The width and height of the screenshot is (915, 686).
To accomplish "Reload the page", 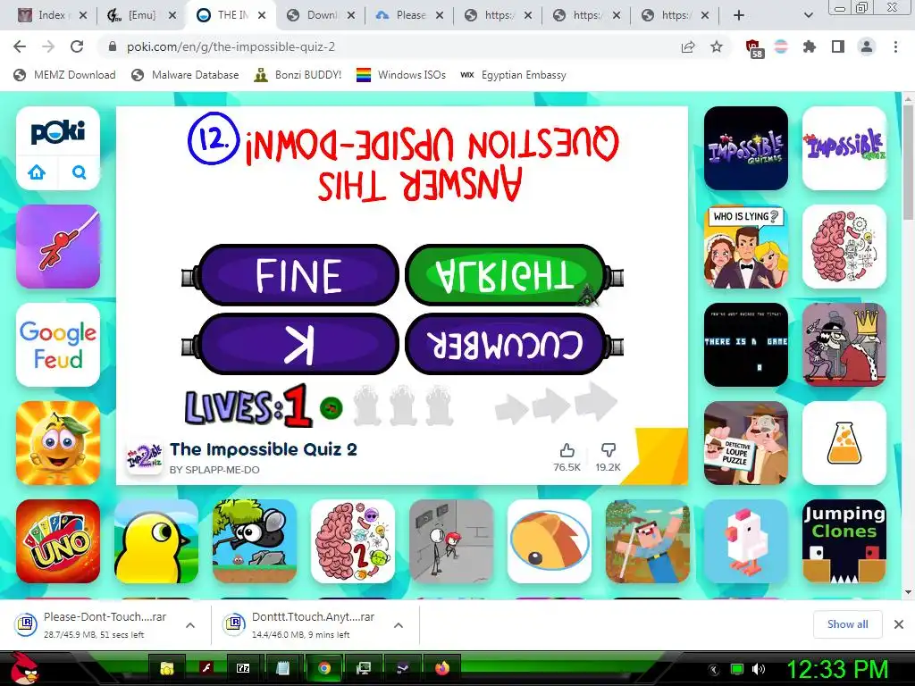I will coord(77,46).
